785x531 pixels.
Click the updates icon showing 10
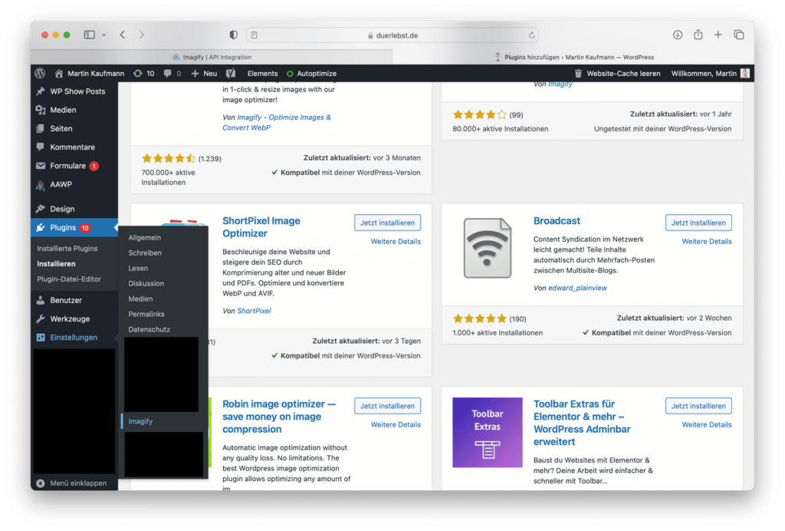coord(143,73)
